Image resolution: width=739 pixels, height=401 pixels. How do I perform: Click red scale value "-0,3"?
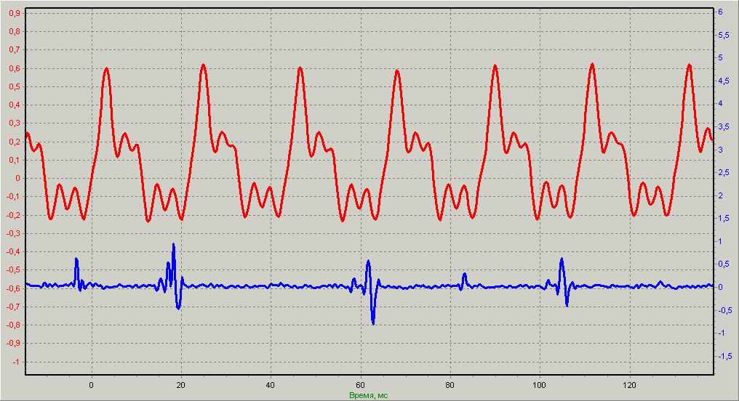click(x=14, y=233)
